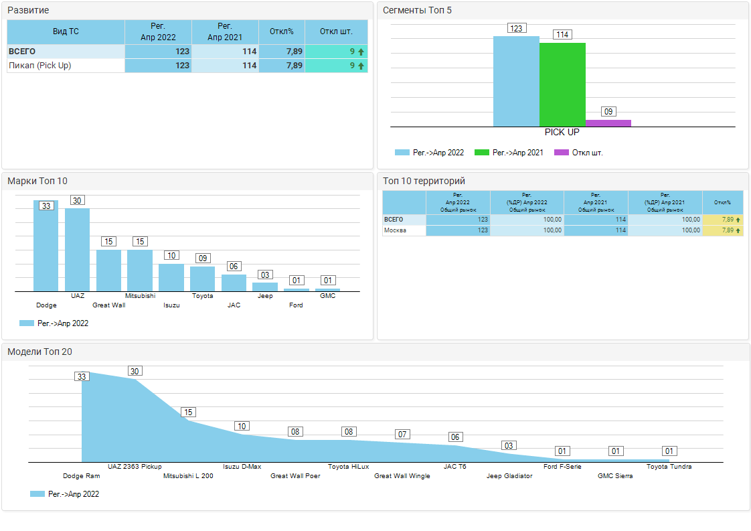Click the Dodge bar in Марки chart
Screen dimensions: 751x531
click(46, 248)
